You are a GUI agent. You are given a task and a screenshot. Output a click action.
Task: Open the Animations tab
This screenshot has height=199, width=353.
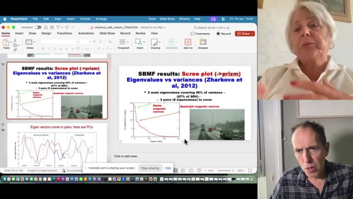coord(86,33)
